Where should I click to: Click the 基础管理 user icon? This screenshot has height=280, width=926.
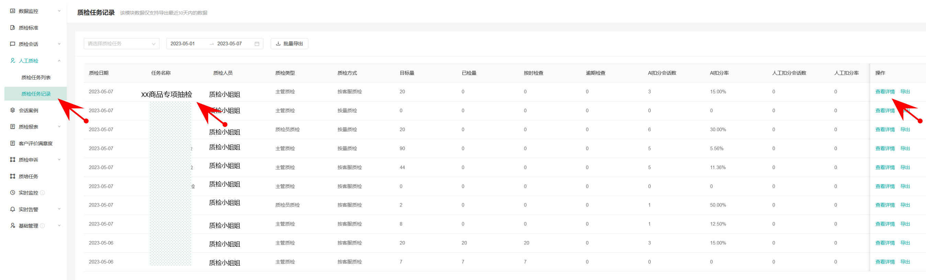click(x=13, y=226)
